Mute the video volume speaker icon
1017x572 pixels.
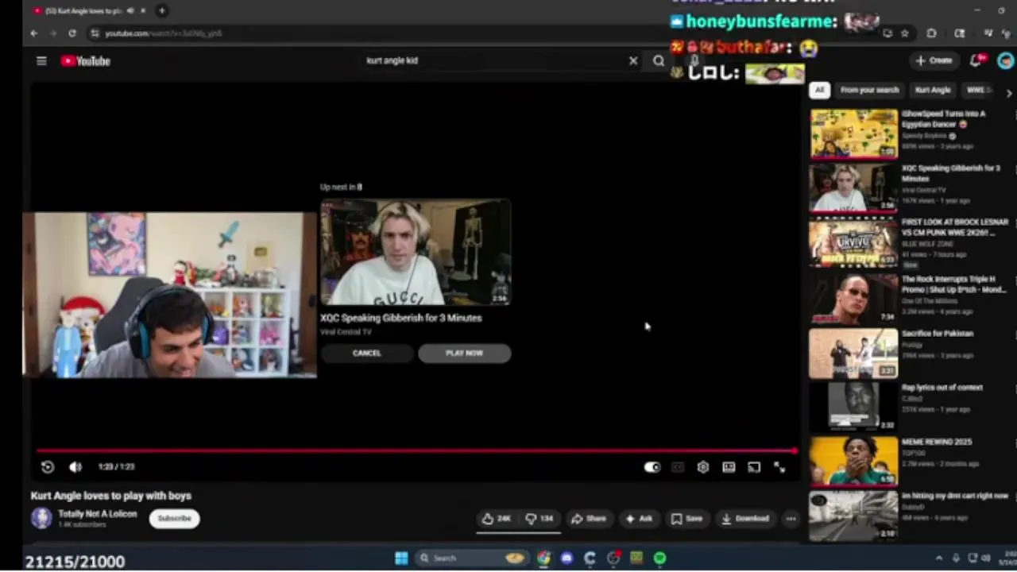pyautogui.click(x=75, y=467)
